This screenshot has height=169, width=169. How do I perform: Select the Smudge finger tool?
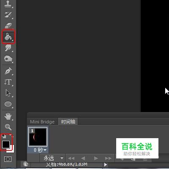pyautogui.click(x=8, y=48)
